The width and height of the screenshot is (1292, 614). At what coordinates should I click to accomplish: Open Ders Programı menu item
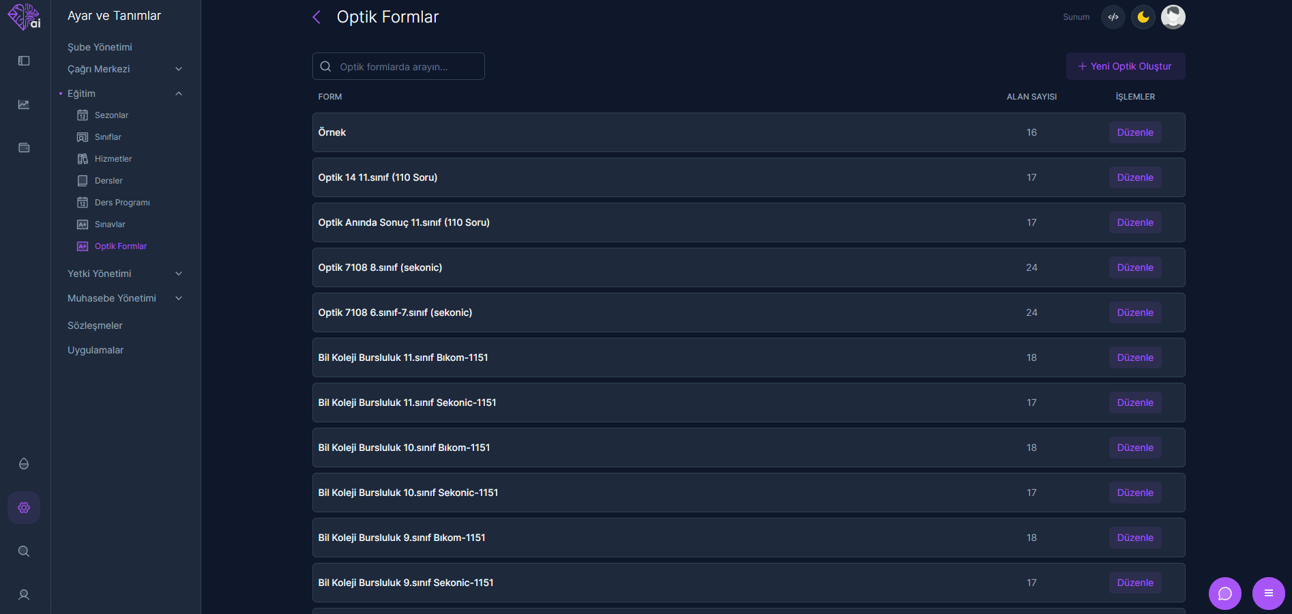[122, 203]
